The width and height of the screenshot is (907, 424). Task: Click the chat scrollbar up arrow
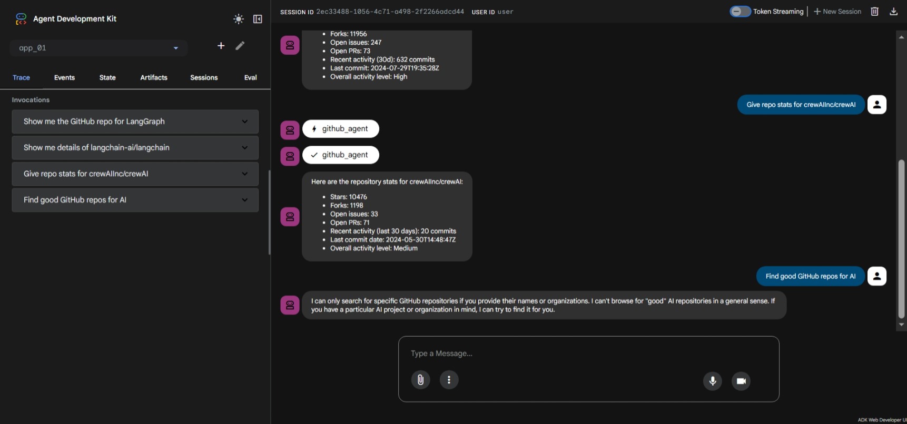pyautogui.click(x=902, y=37)
